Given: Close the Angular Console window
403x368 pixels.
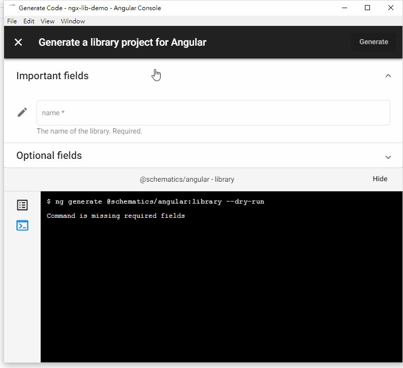Looking at the screenshot, I should [x=390, y=8].
